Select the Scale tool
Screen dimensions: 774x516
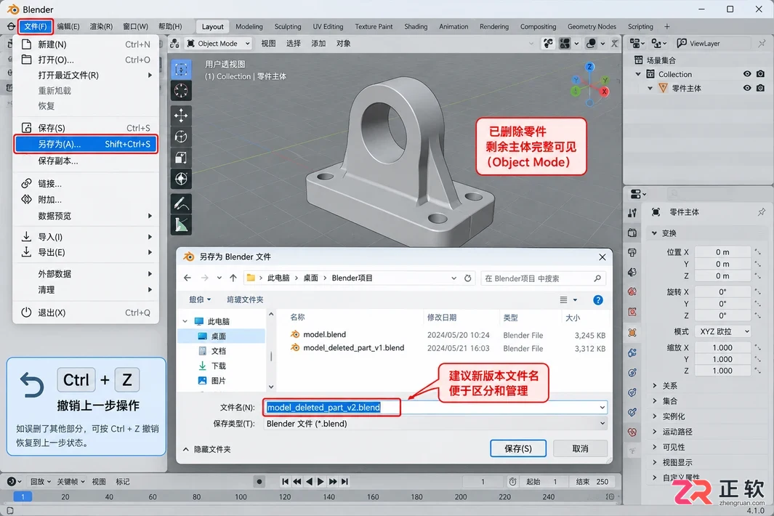coord(181,158)
